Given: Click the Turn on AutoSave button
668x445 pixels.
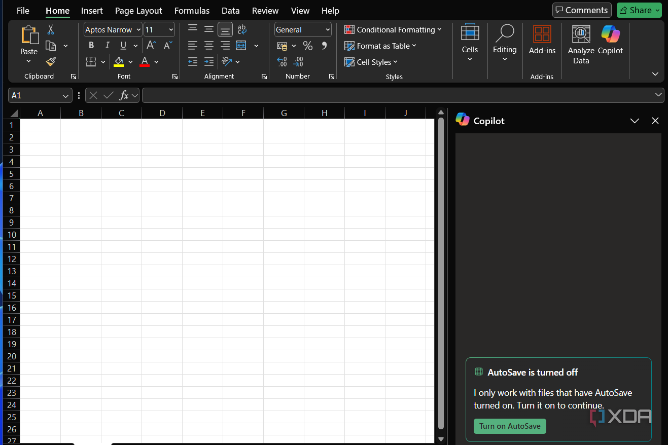Looking at the screenshot, I should 510,426.
